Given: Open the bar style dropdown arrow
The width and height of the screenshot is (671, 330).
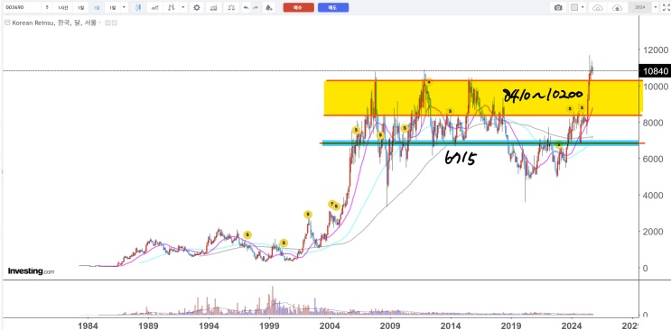Looking at the screenshot, I should click(x=183, y=7).
